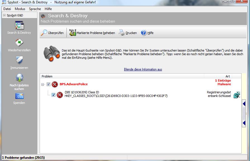This screenshot has width=250, height=161.
Task: Click the dotted splitter grip on right edge
Action: point(244,113)
